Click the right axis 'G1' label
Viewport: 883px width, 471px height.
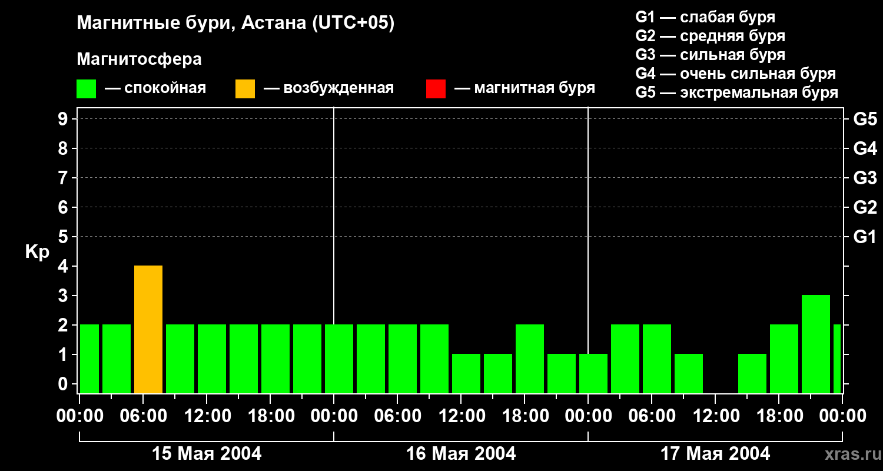(865, 237)
